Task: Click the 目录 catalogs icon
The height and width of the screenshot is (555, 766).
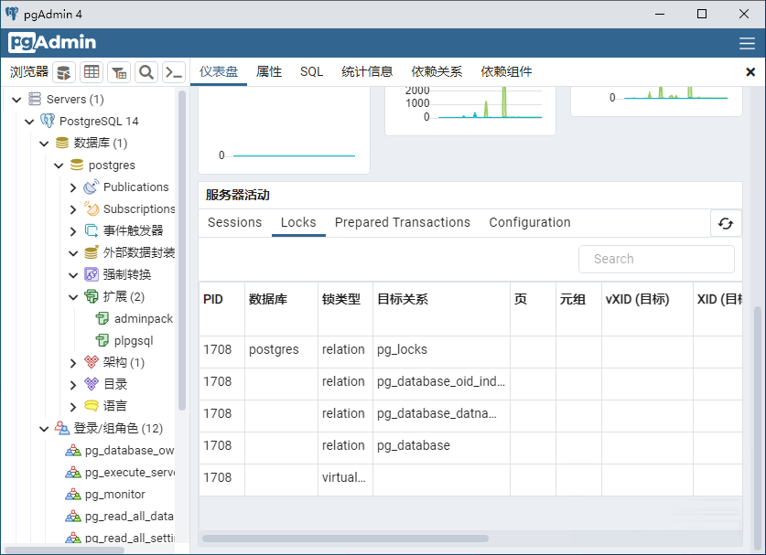Action: click(x=92, y=384)
